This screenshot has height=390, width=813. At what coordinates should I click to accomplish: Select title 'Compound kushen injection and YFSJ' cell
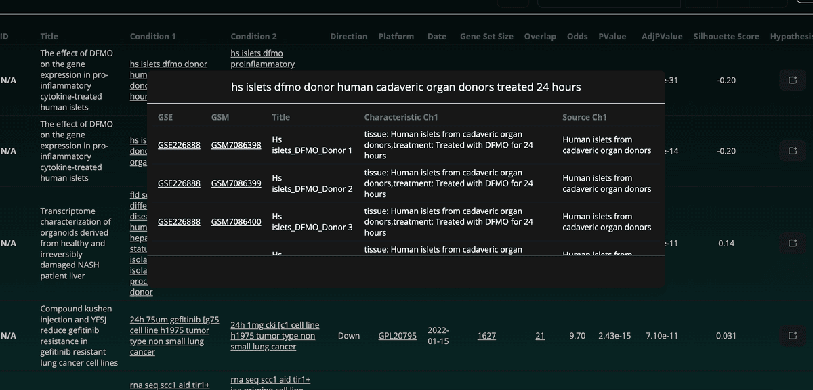79,336
